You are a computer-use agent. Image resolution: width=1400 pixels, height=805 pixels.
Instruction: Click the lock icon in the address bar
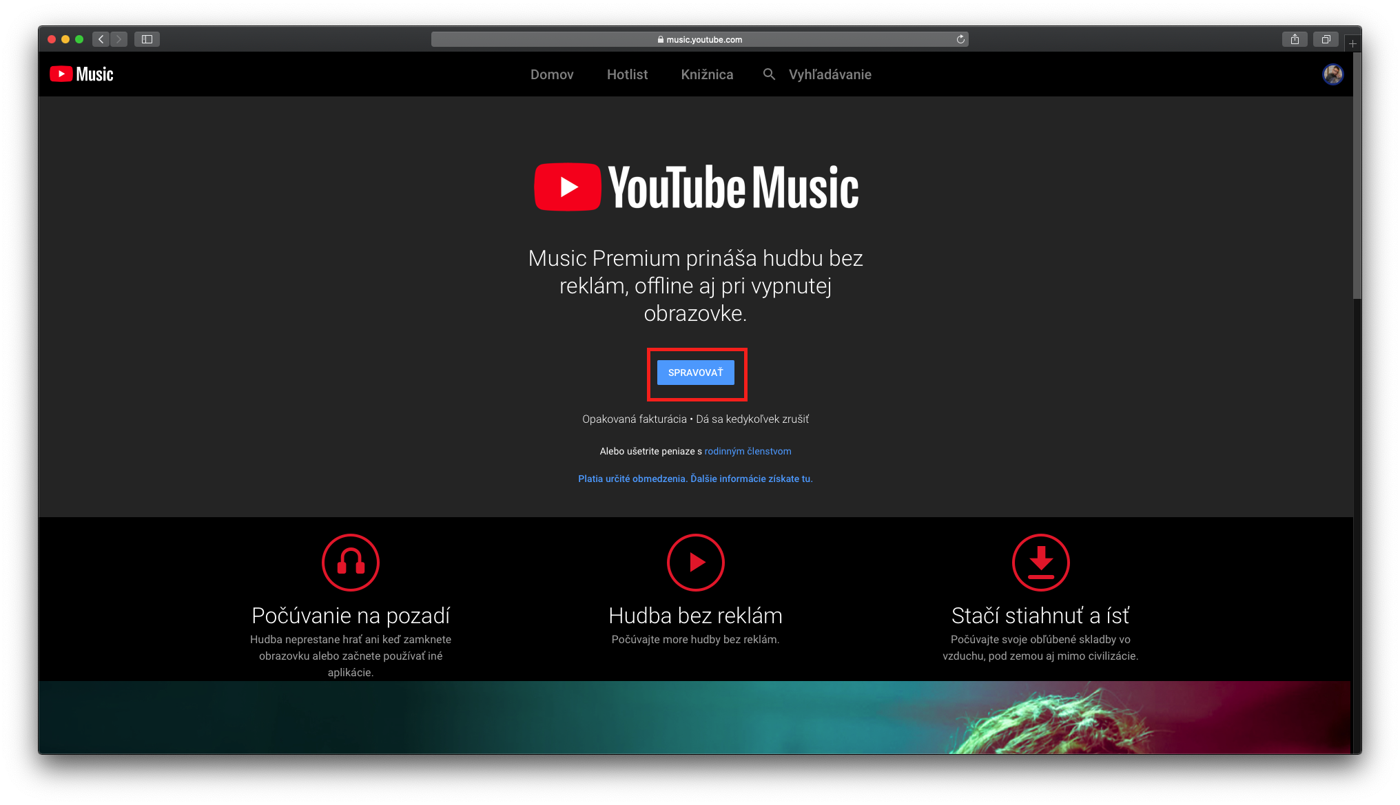coord(660,39)
